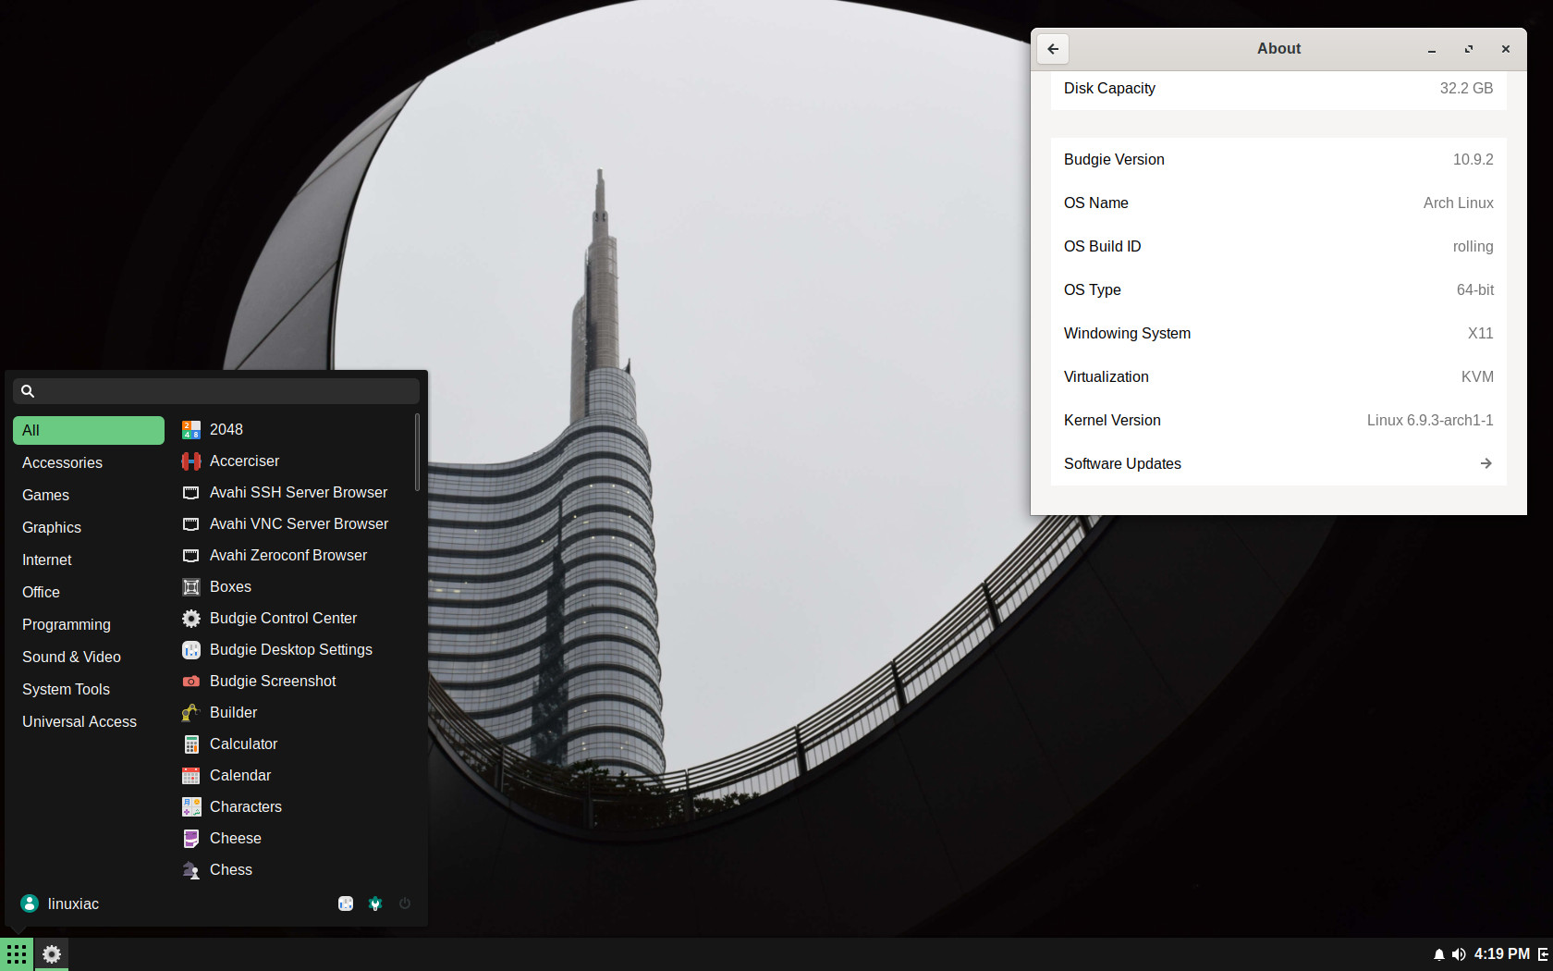Click the 4:19 PM clock
Image resolution: width=1553 pixels, height=971 pixels.
pyautogui.click(x=1501, y=954)
